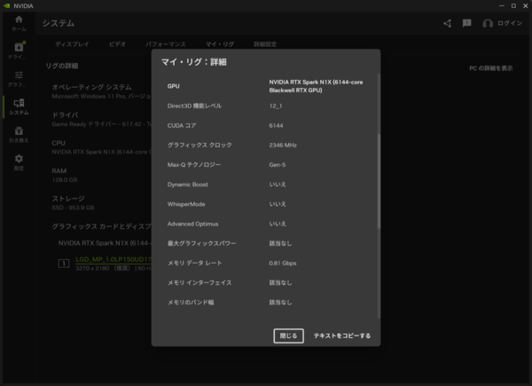Click the 閉じる button in dialog
This screenshot has height=386, width=532.
(x=288, y=335)
